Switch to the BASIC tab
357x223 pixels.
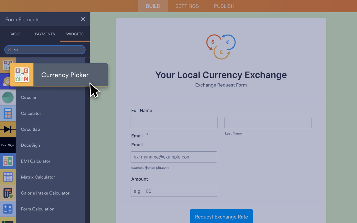click(15, 34)
